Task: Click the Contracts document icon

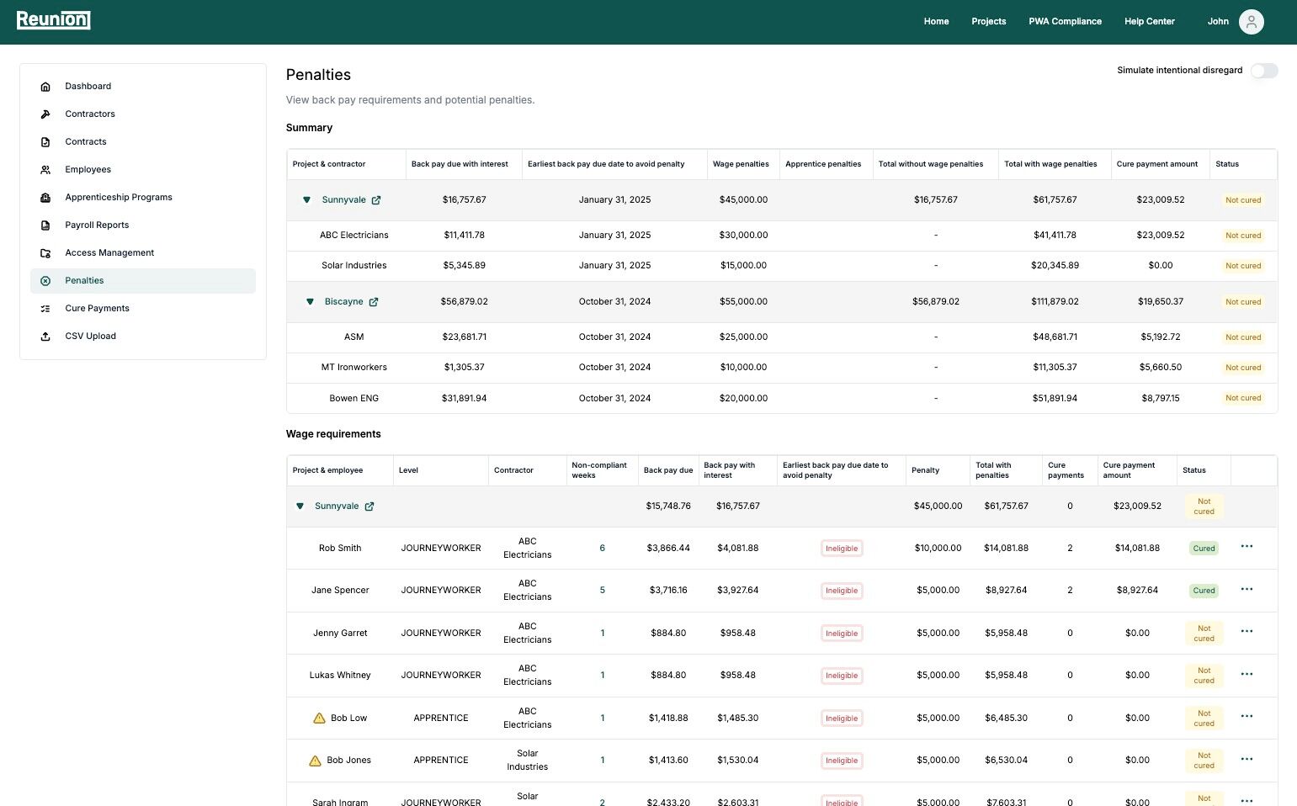Action: (x=45, y=142)
